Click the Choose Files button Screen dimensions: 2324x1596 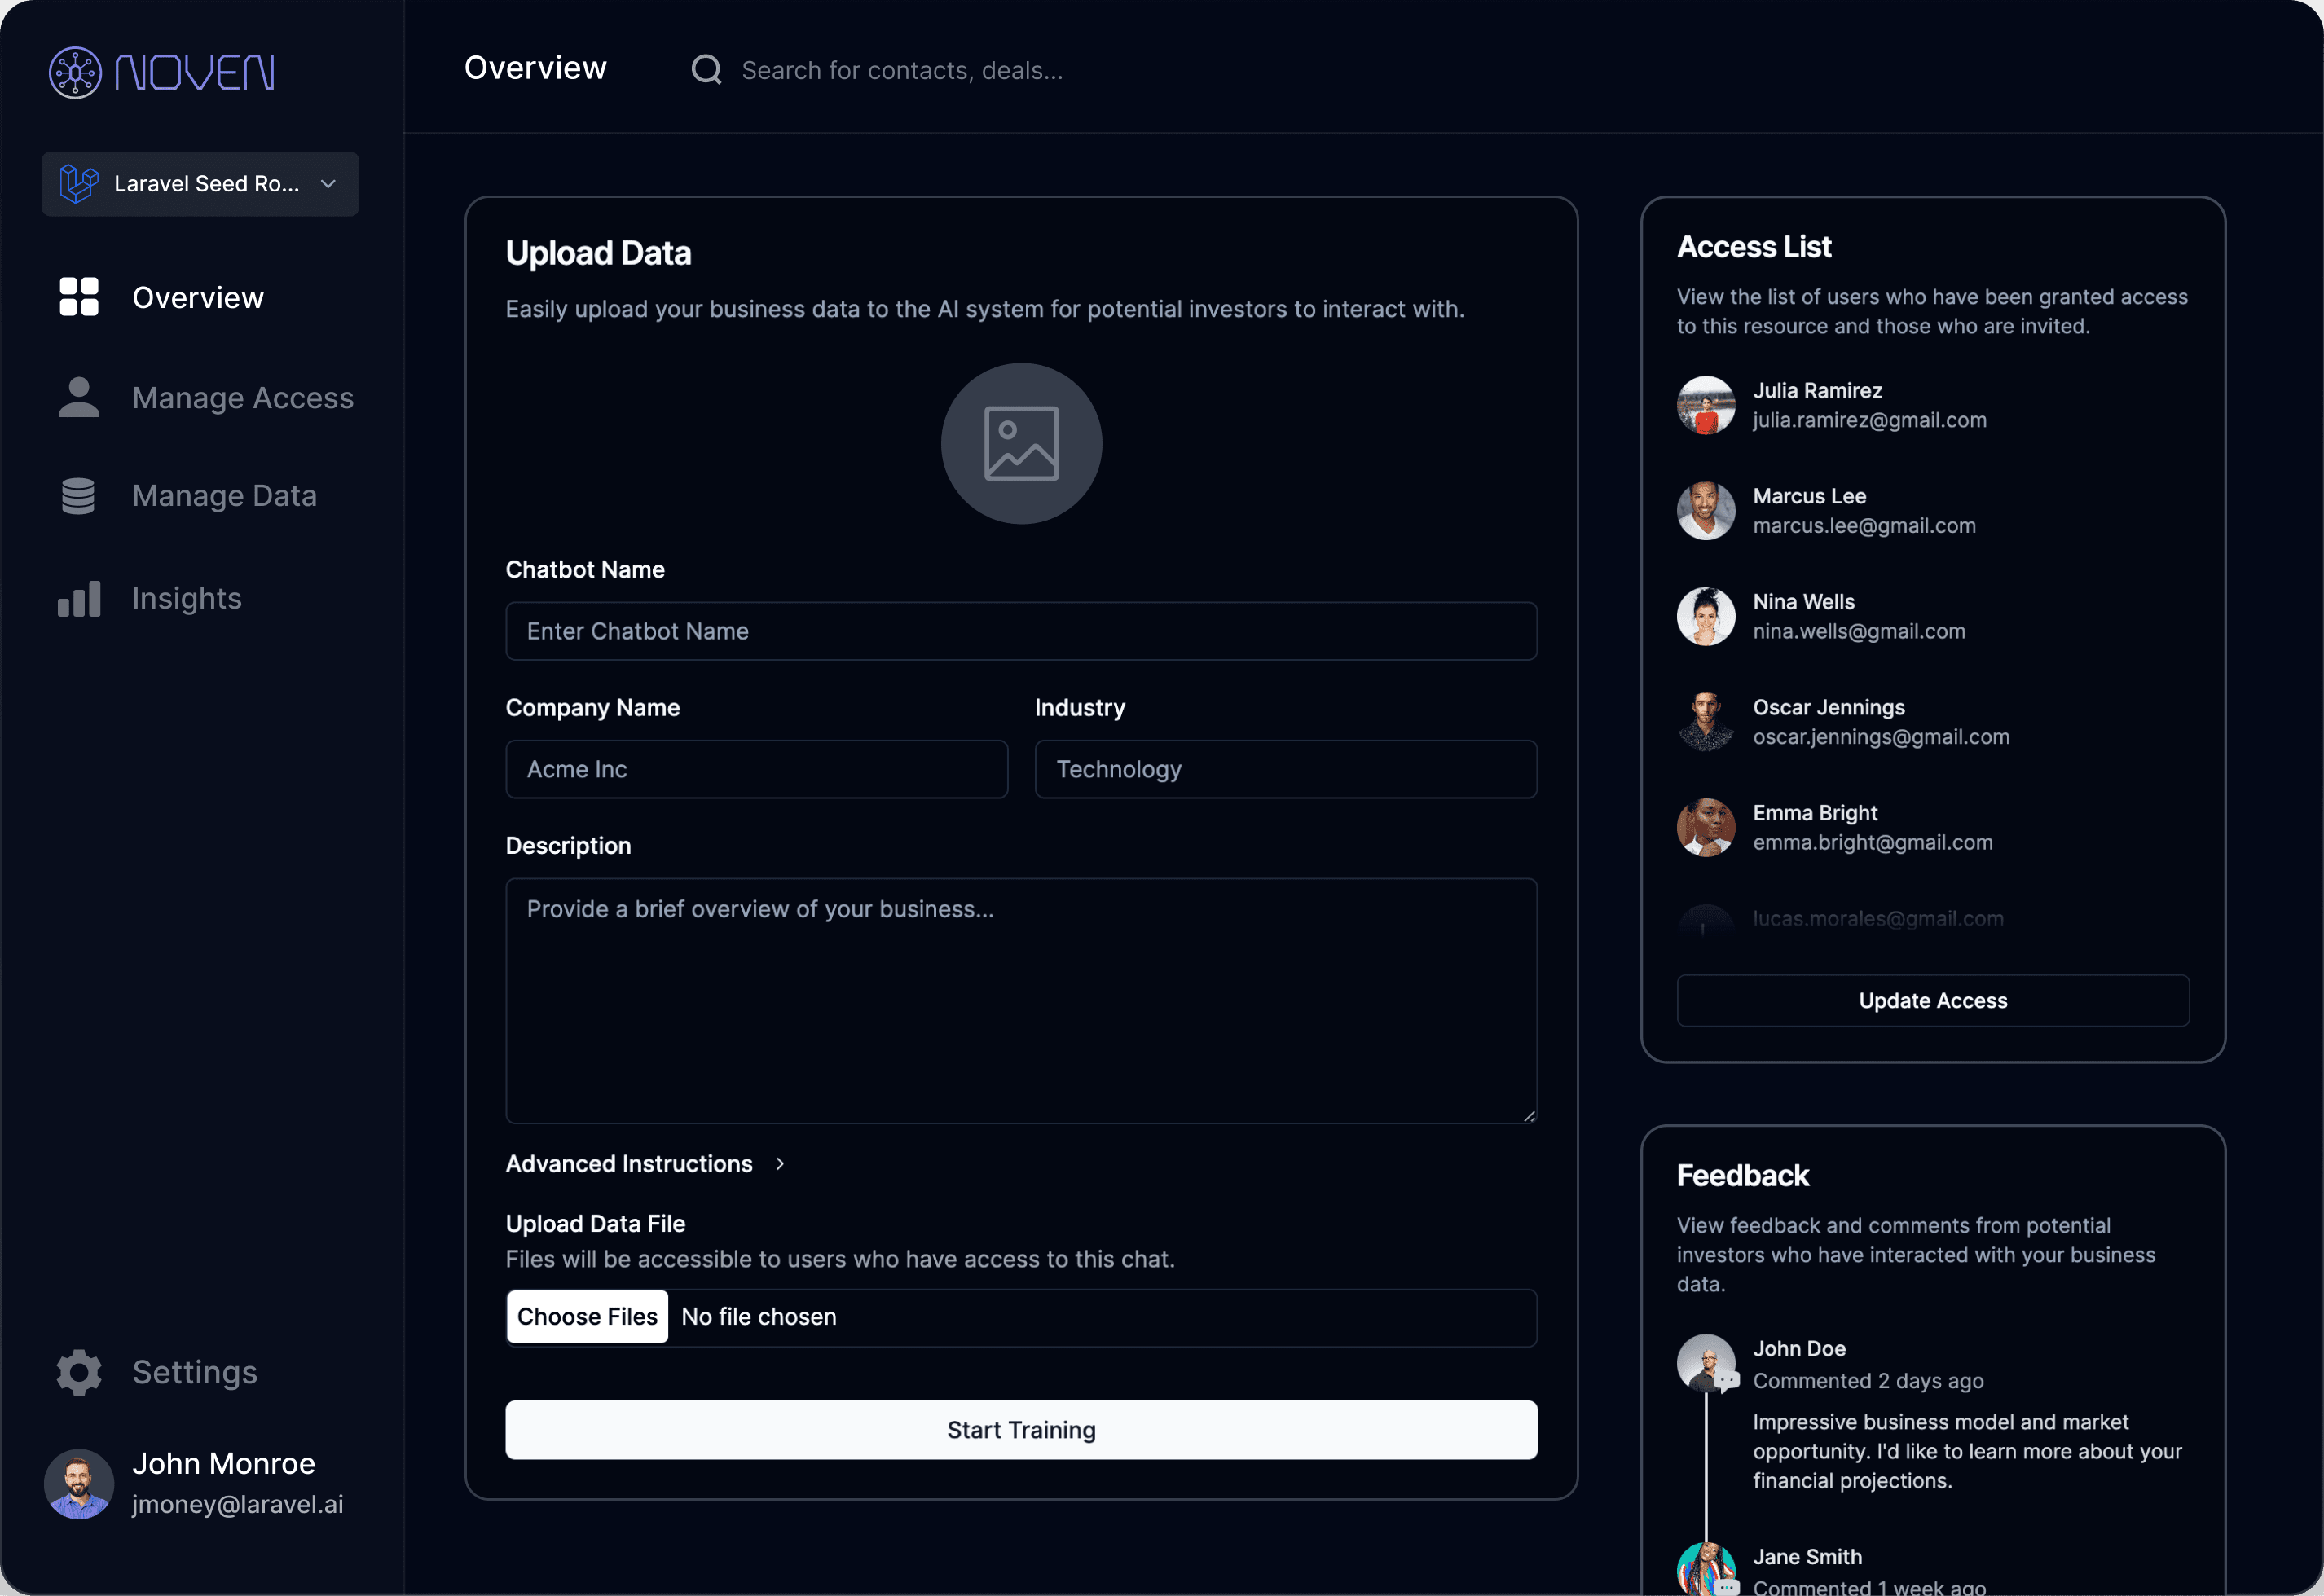(x=587, y=1316)
